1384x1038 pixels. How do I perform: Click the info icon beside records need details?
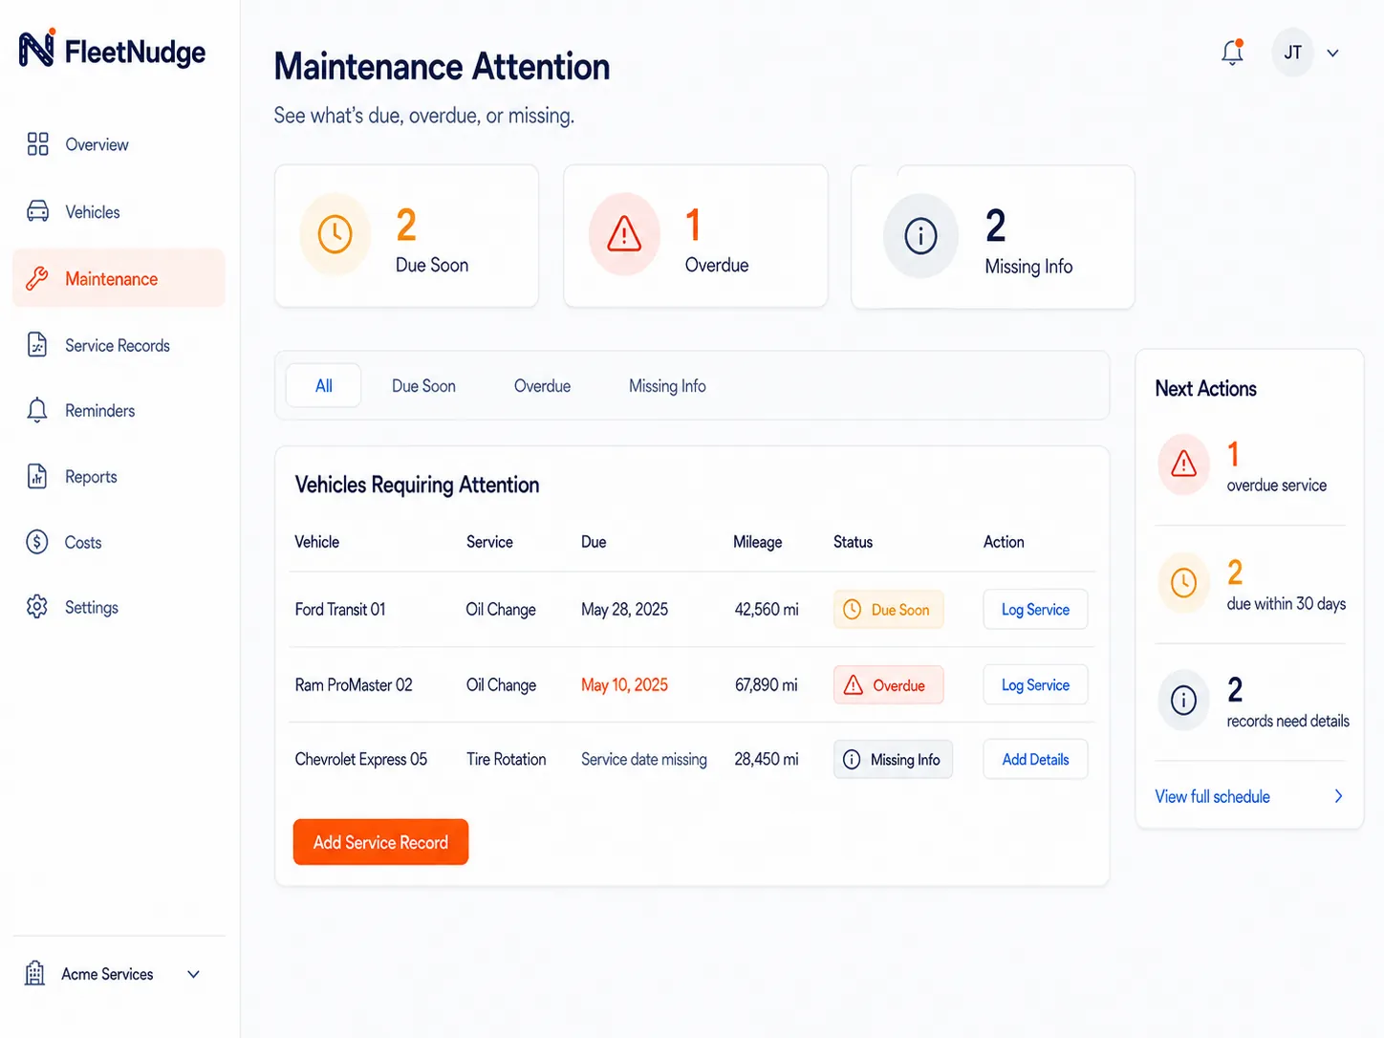coord(1184,701)
